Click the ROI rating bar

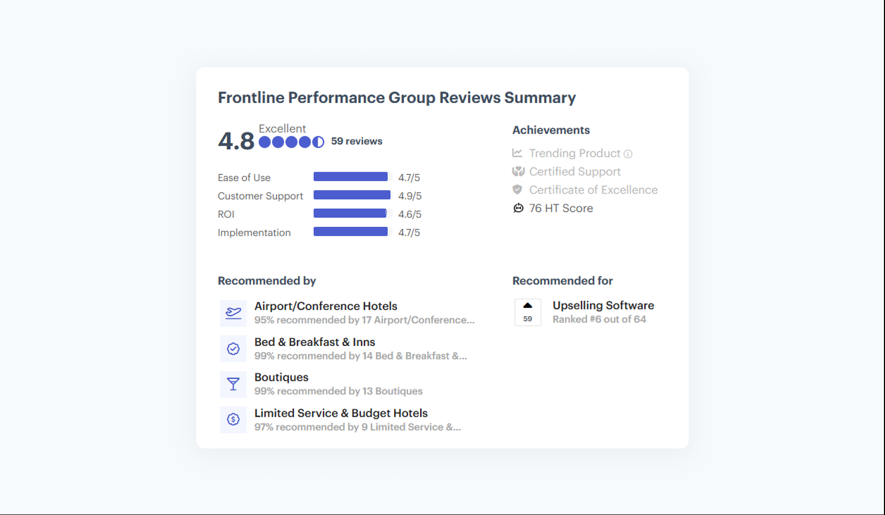pos(352,213)
